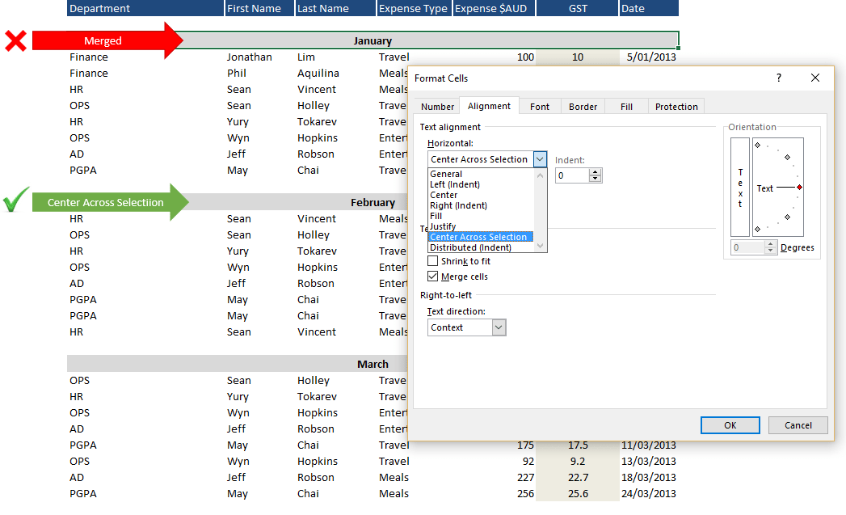This screenshot has width=846, height=515.
Task: Select the Expense $AUD column header
Action: tap(495, 8)
